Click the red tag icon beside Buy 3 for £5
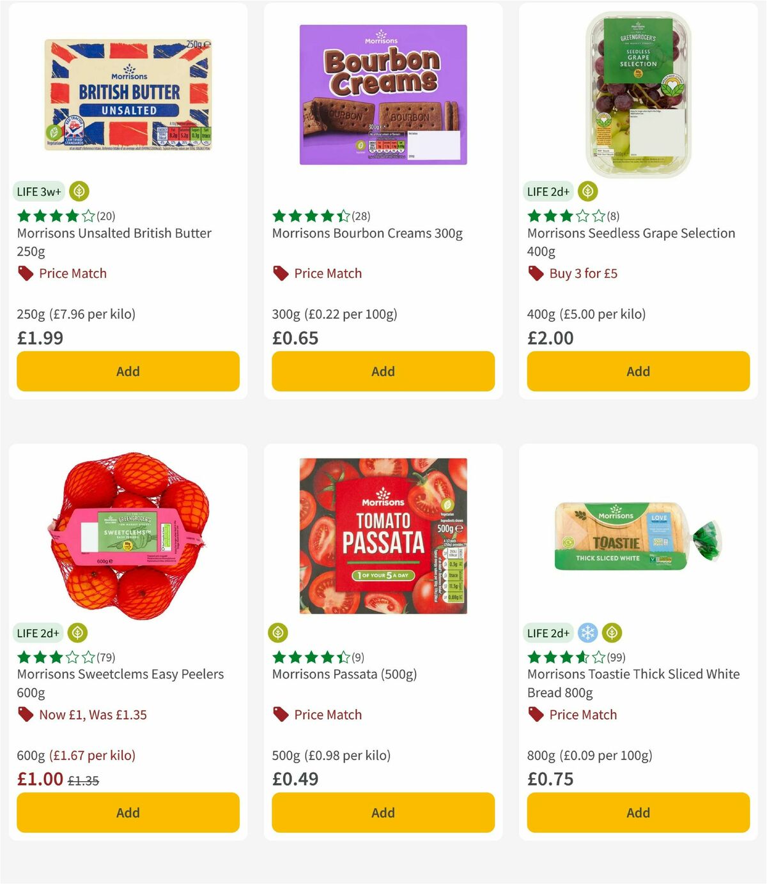This screenshot has height=884, width=767. pyautogui.click(x=535, y=273)
